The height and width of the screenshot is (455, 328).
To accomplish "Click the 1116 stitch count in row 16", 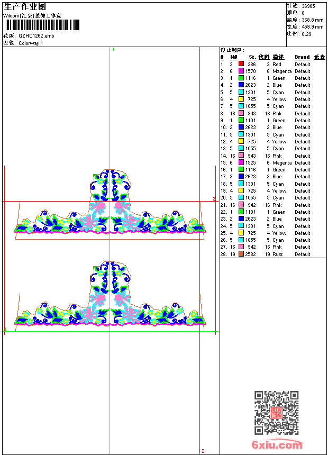I will (251, 170).
